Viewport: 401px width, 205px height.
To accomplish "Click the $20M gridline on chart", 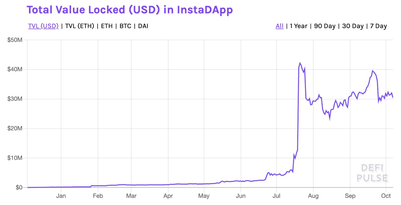I will (x=191, y=128).
